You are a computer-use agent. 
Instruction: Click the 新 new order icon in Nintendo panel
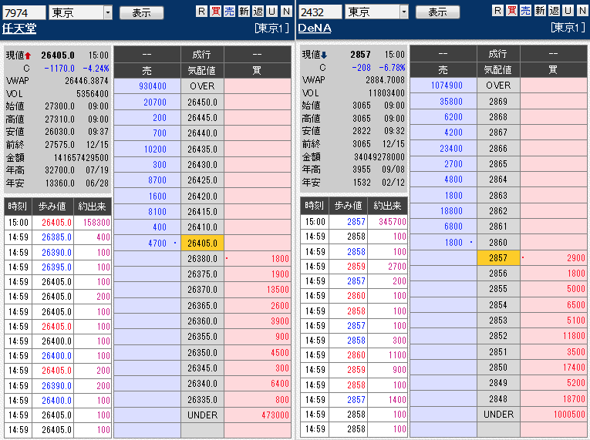pos(244,12)
